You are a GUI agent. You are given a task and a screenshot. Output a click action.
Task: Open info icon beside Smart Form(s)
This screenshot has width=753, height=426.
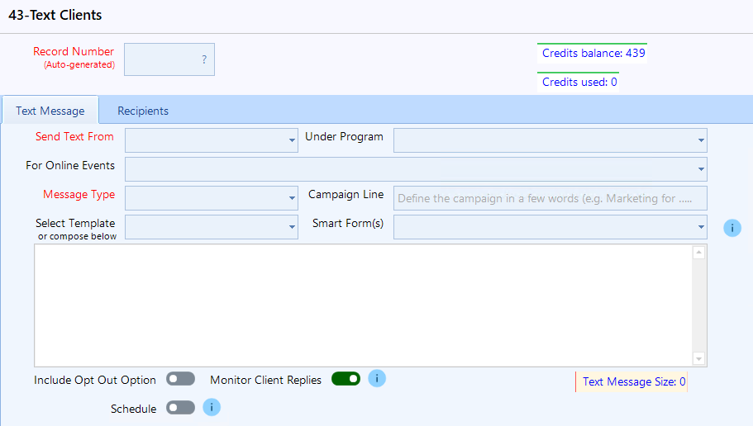coord(732,228)
